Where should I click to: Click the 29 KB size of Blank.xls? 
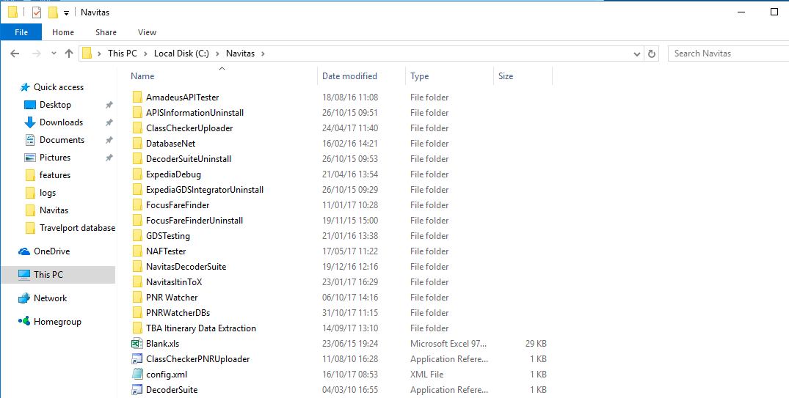point(535,344)
